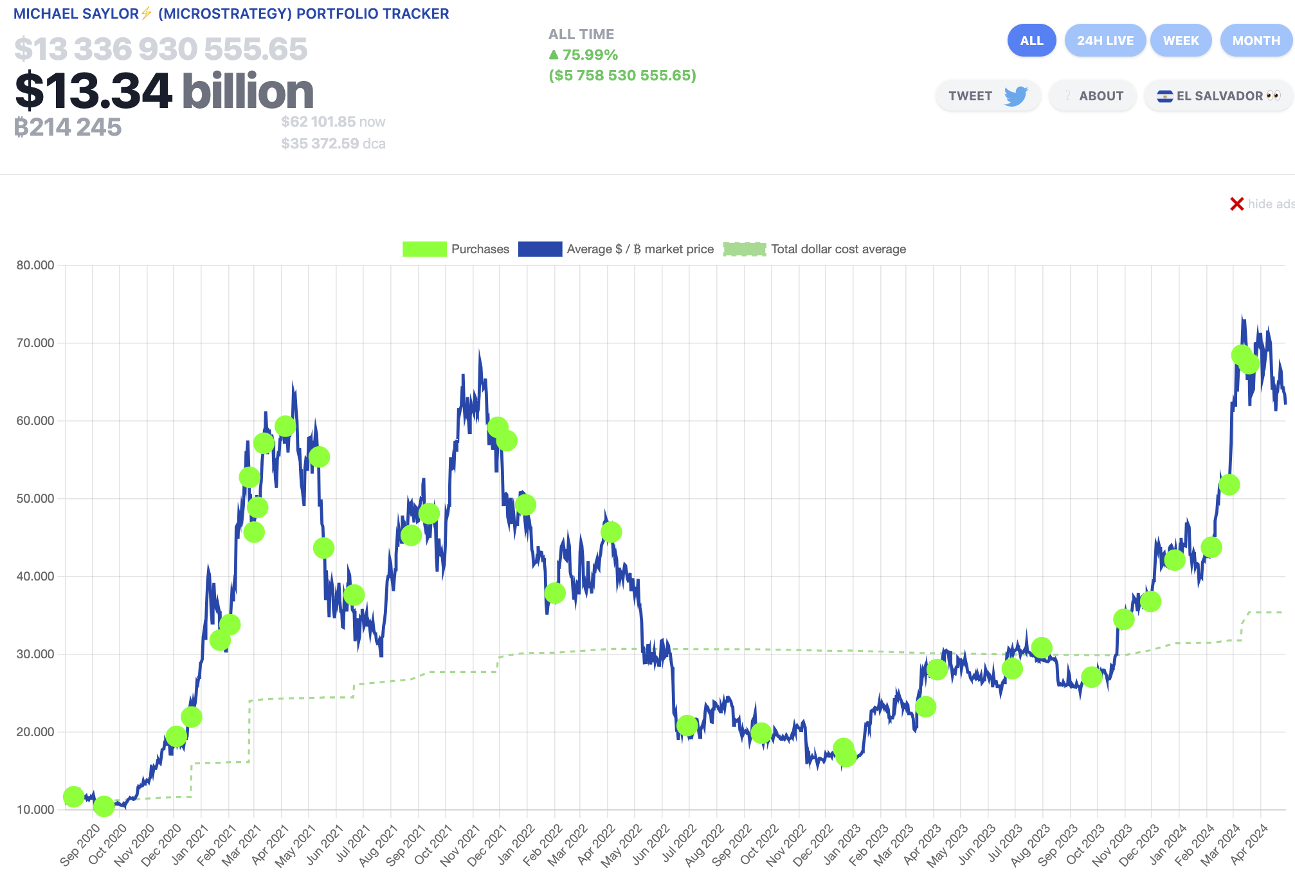
Task: Click the eyes emoji icon on EL SALVADOR
Action: (x=1273, y=96)
